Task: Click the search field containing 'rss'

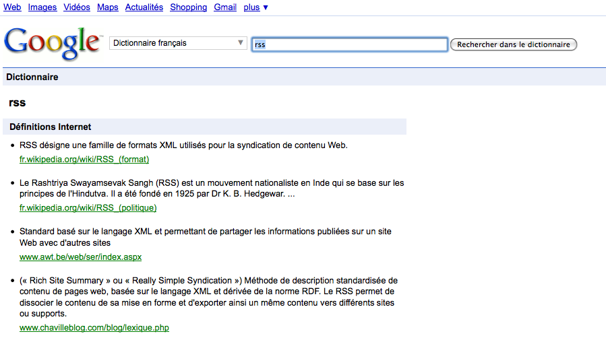Action: coord(349,45)
